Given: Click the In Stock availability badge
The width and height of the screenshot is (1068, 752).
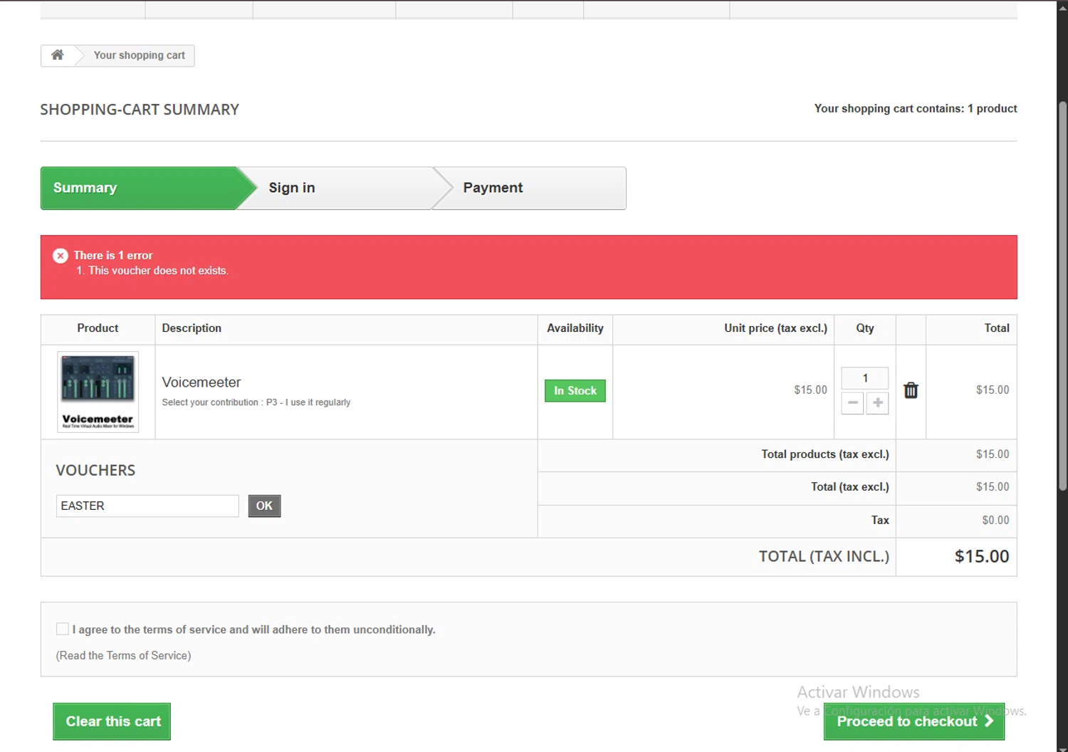Looking at the screenshot, I should (x=575, y=391).
